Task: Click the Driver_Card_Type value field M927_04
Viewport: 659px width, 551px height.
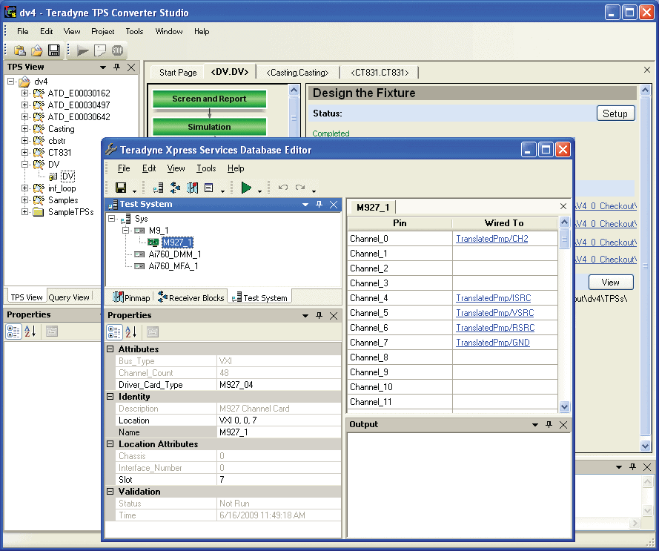Action: click(279, 385)
